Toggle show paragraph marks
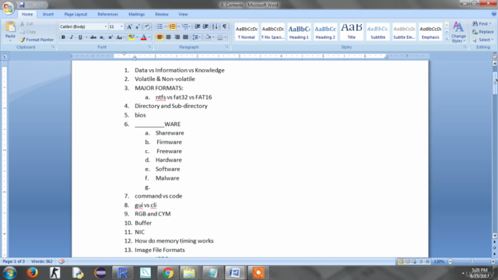The height and width of the screenshot is (280, 498). click(x=224, y=26)
